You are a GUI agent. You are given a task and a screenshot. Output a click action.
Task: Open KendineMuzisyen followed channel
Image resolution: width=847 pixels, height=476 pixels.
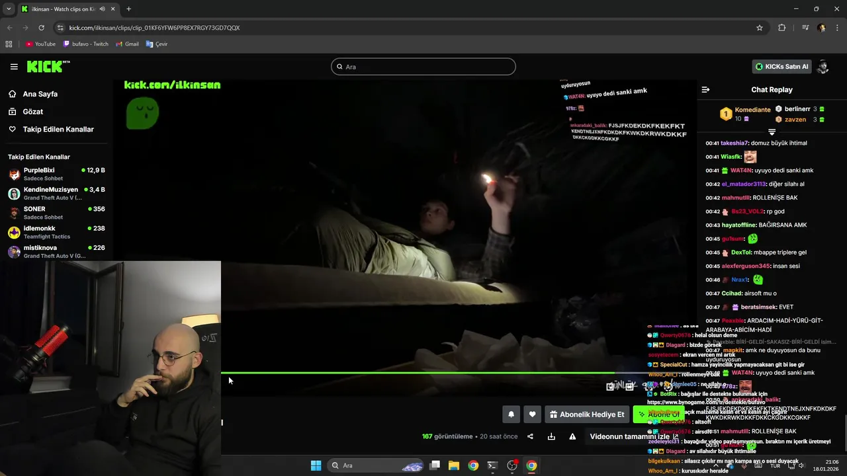click(x=56, y=193)
